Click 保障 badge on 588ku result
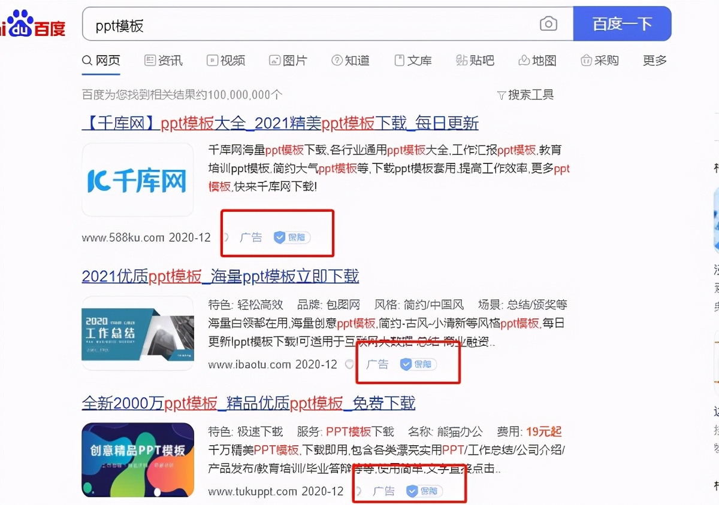The image size is (719, 505). pos(292,238)
